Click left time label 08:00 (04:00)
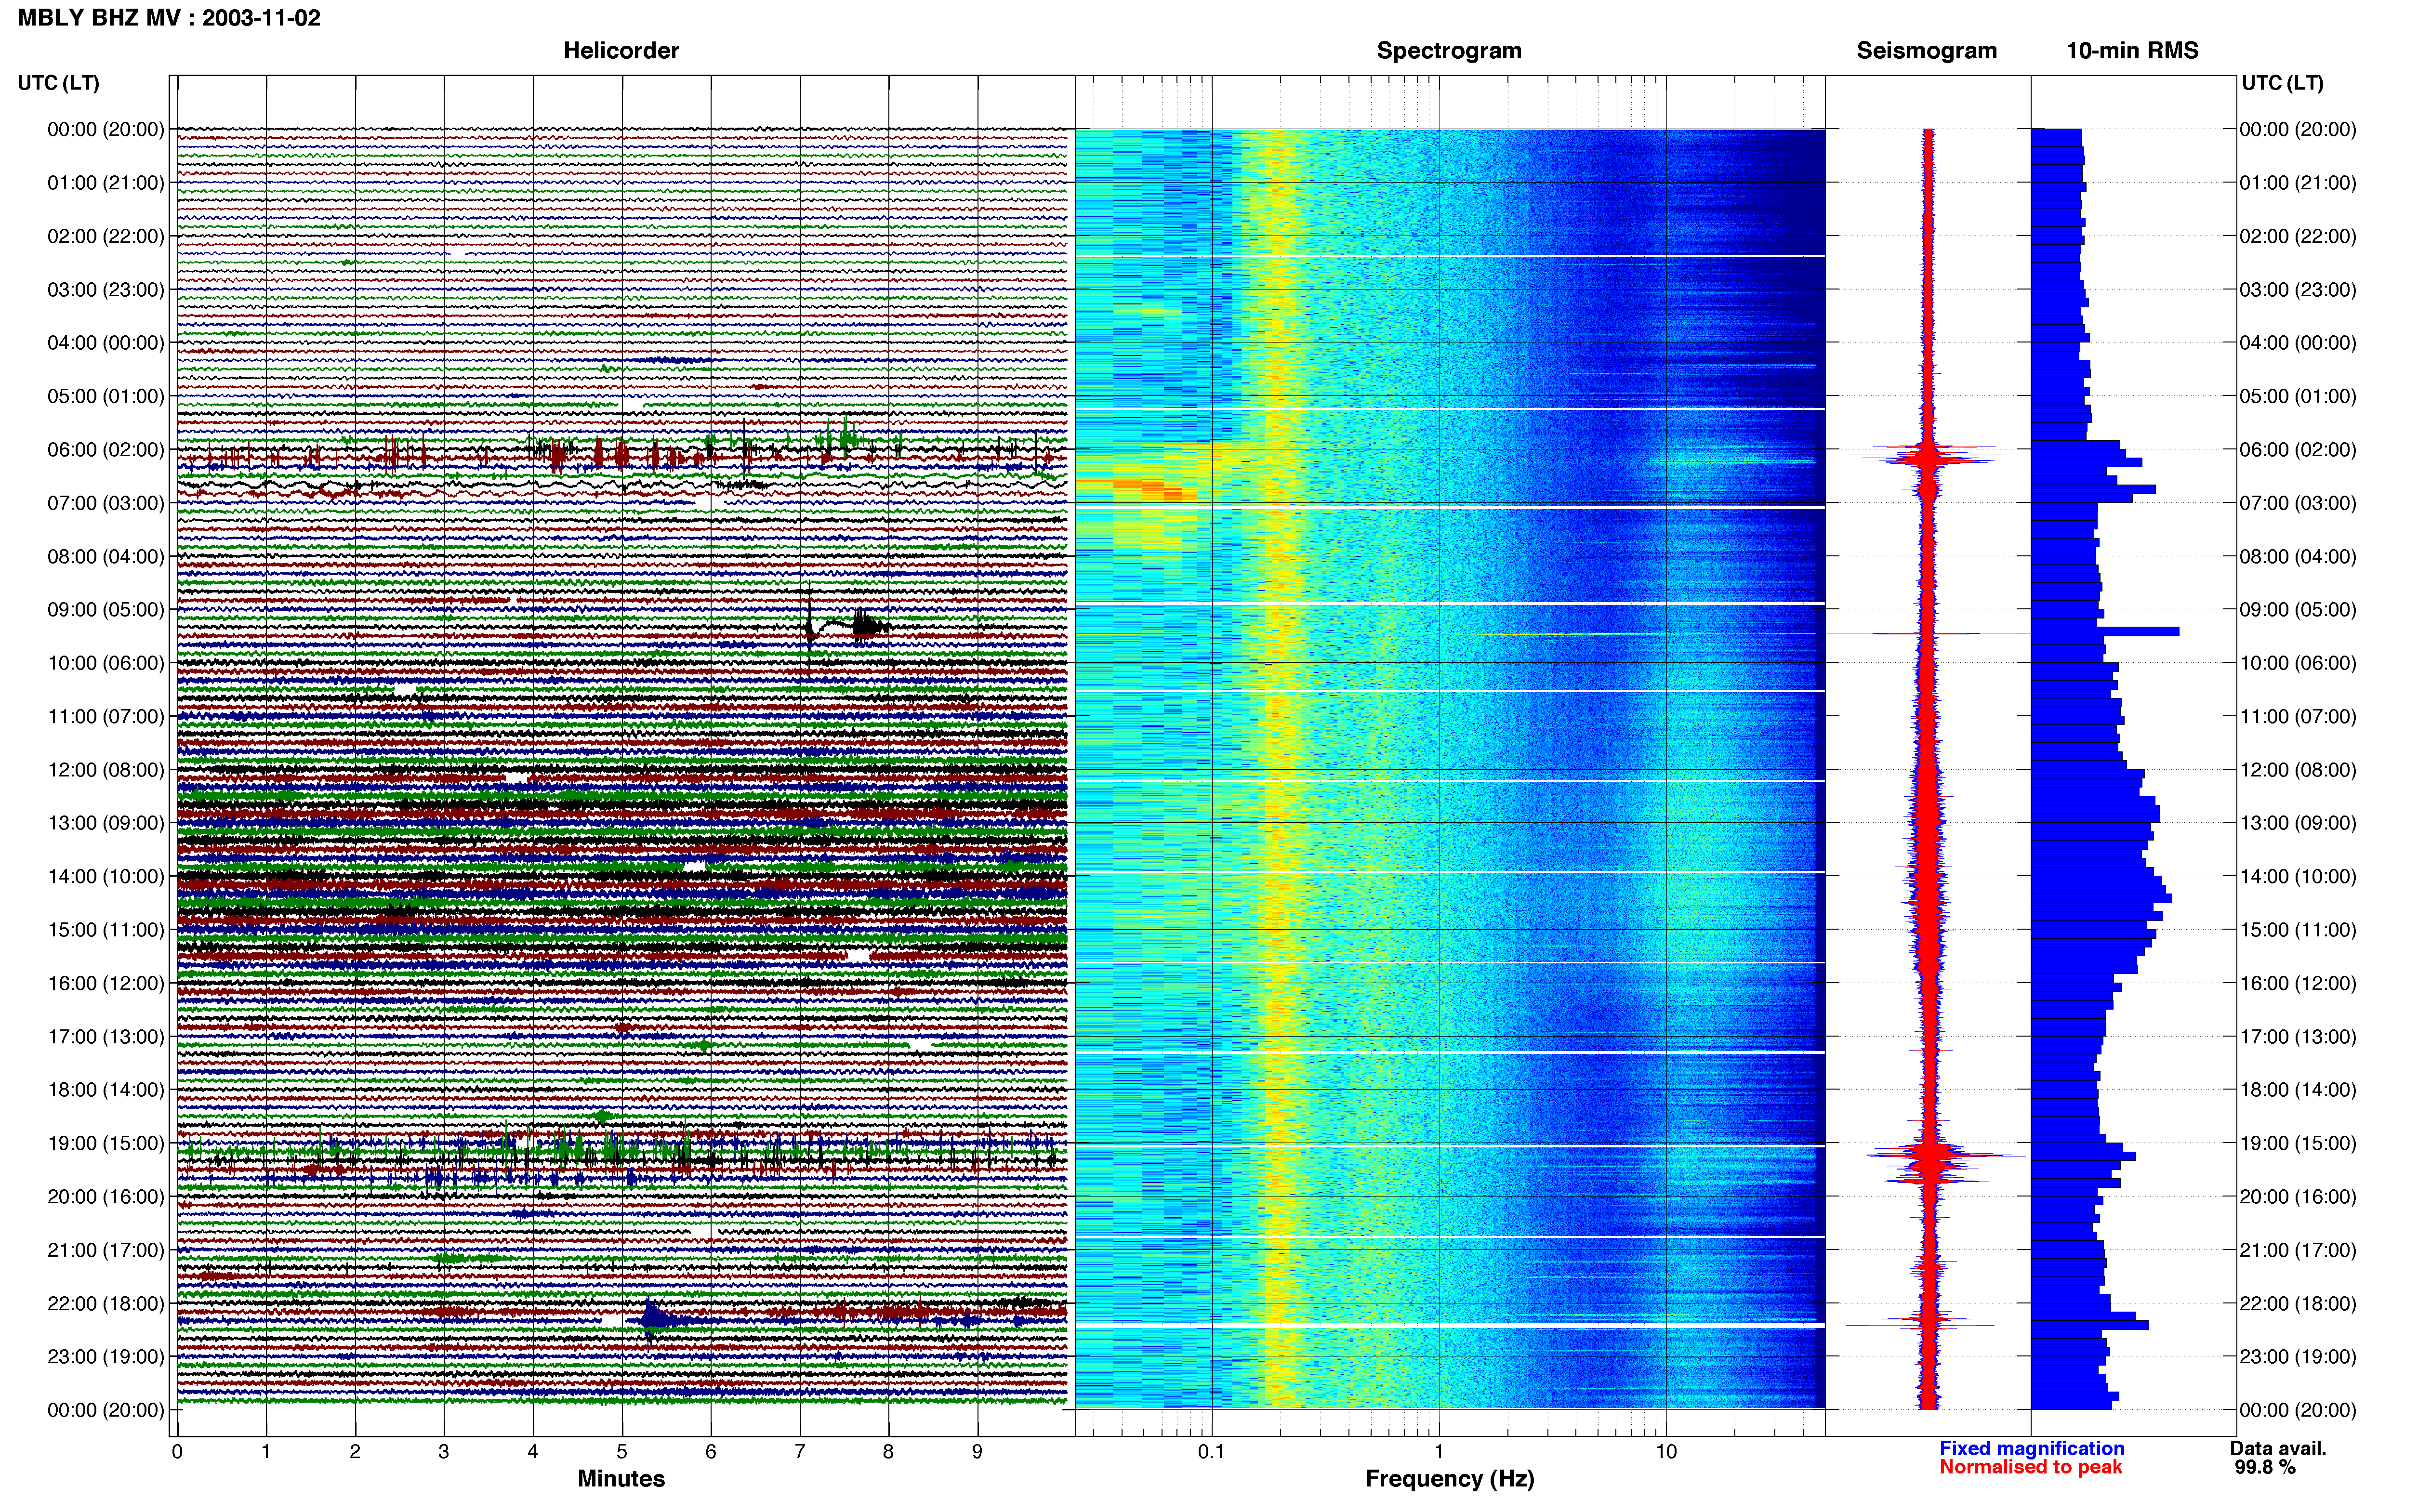Screen dimensions: 2418x1512 click(106, 556)
